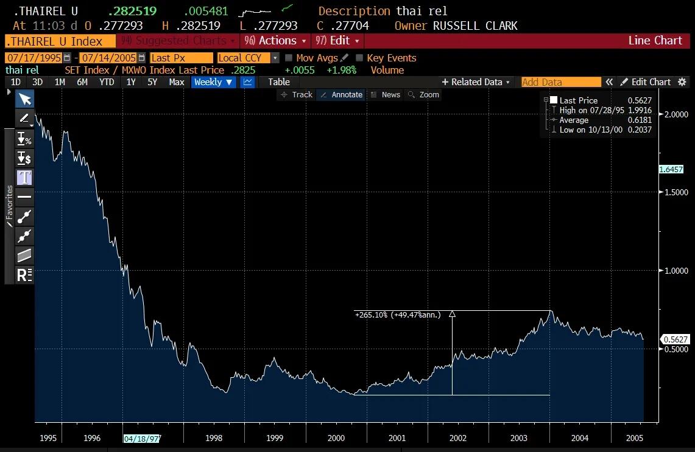
Task: Select the horizontal line drawing tool
Action: point(24,196)
